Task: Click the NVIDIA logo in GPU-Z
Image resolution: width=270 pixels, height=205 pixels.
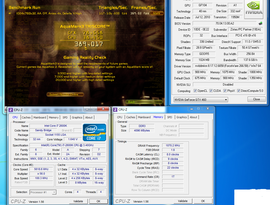Action: pyautogui.click(x=254, y=9)
